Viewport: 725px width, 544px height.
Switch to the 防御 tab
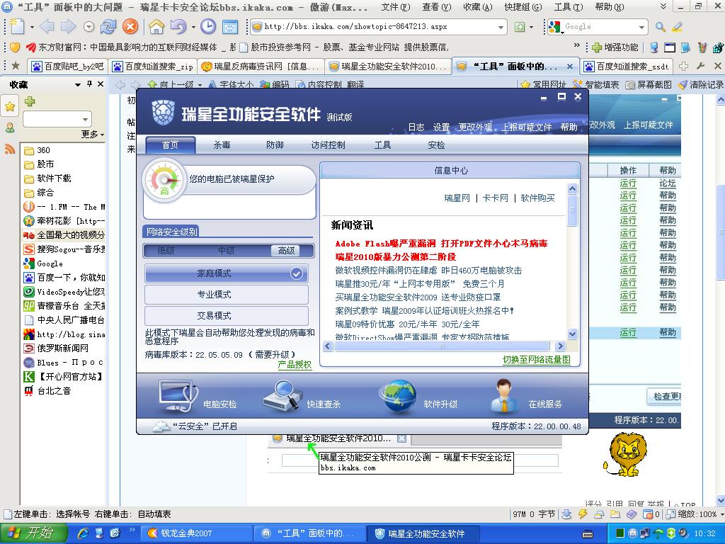click(275, 144)
